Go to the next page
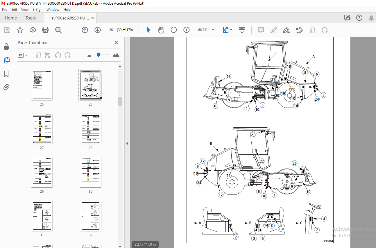The image size is (376, 248). click(98, 30)
